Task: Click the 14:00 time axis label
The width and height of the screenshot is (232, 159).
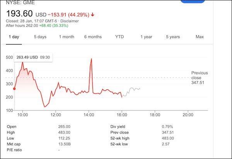Action: [89, 115]
